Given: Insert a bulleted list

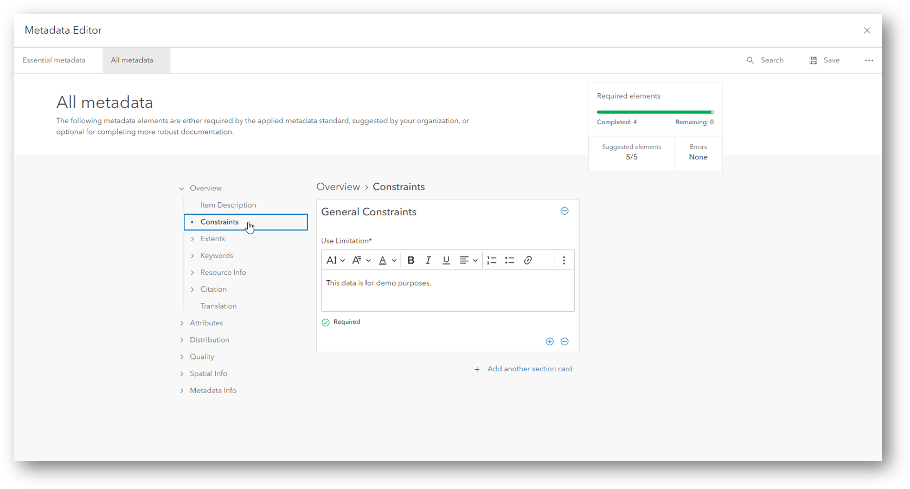Looking at the screenshot, I should pyautogui.click(x=509, y=260).
